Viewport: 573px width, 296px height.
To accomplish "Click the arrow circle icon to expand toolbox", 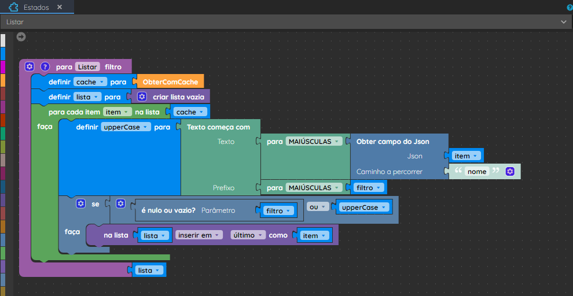I will (21, 36).
